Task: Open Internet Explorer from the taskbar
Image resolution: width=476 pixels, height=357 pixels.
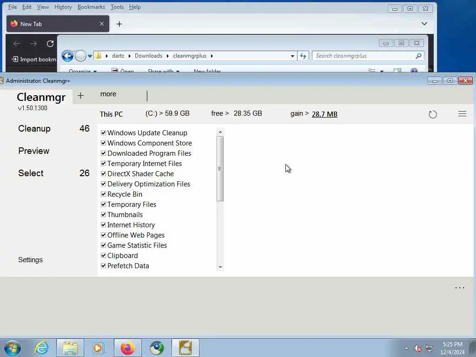Action: [x=41, y=348]
